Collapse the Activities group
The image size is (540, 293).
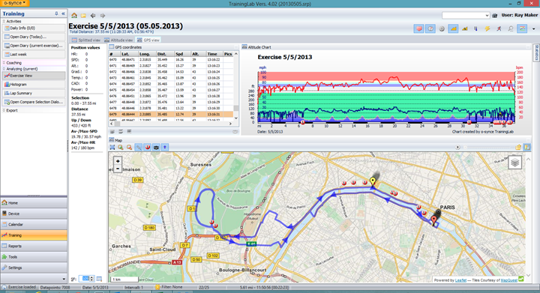tap(4, 21)
